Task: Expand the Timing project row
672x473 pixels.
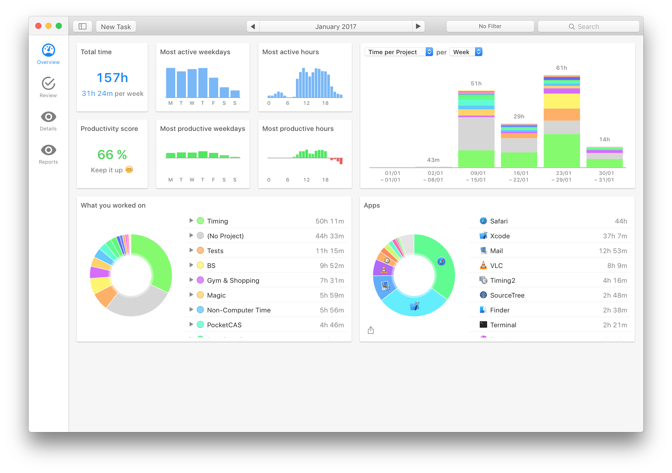Action: tap(191, 221)
